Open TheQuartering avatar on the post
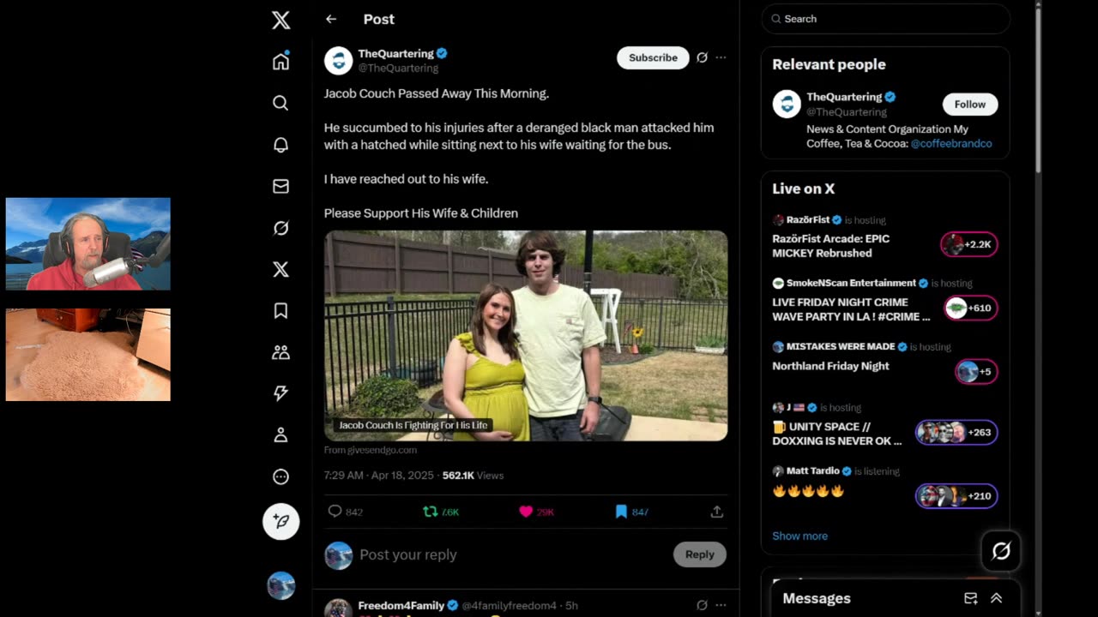Screen dimensions: 1098x617 [x=338, y=61]
